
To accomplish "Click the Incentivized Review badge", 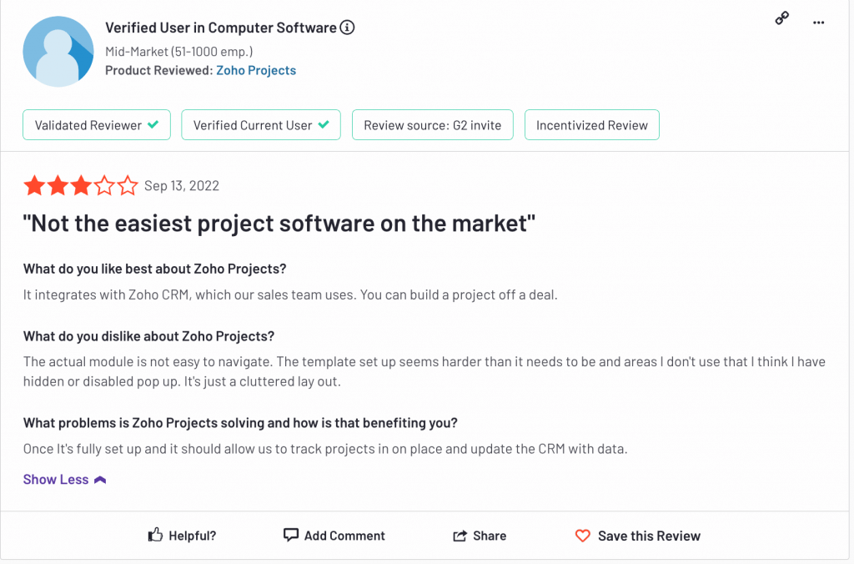I will (591, 125).
